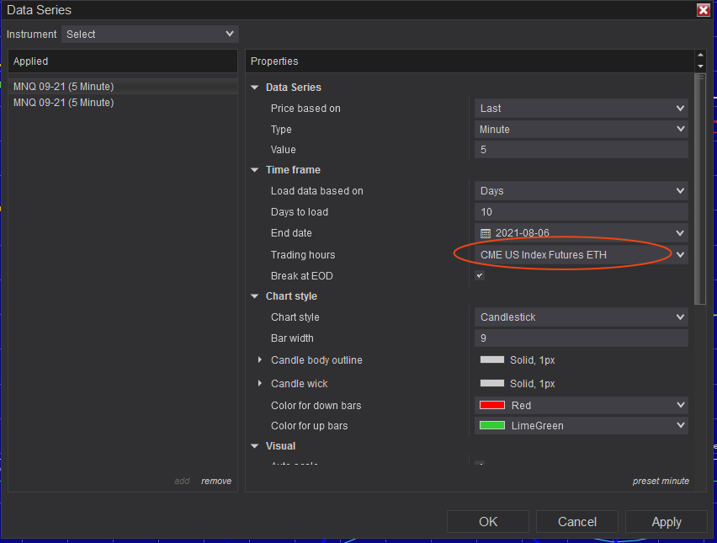717x543 pixels.
Task: Toggle the Break at EOD checkbox
Action: (x=480, y=275)
